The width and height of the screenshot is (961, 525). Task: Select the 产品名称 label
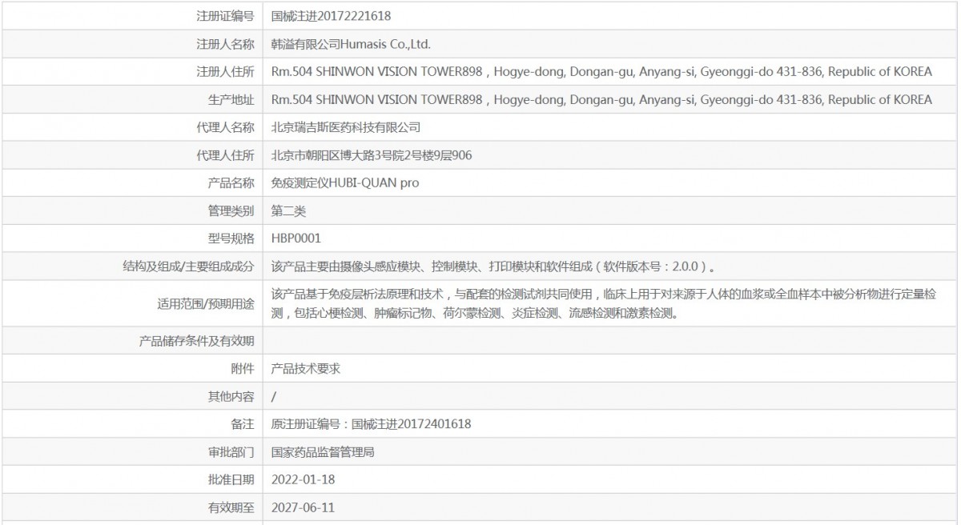click(231, 183)
